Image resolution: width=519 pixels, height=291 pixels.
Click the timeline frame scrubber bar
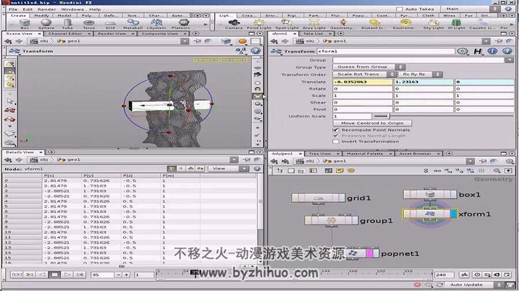coord(294,274)
